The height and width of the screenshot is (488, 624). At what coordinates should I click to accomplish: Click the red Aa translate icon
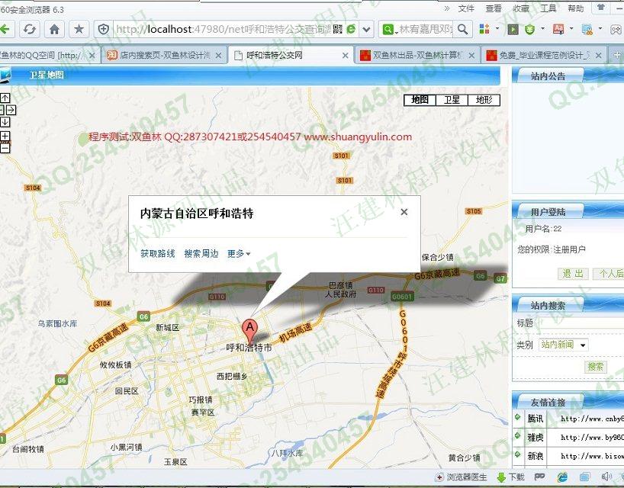558,29
